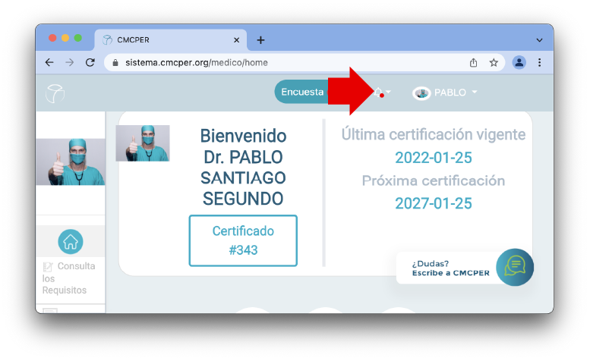590x361 pixels.
Task: Click the Última certificación vigente heading
Action: [x=433, y=134]
